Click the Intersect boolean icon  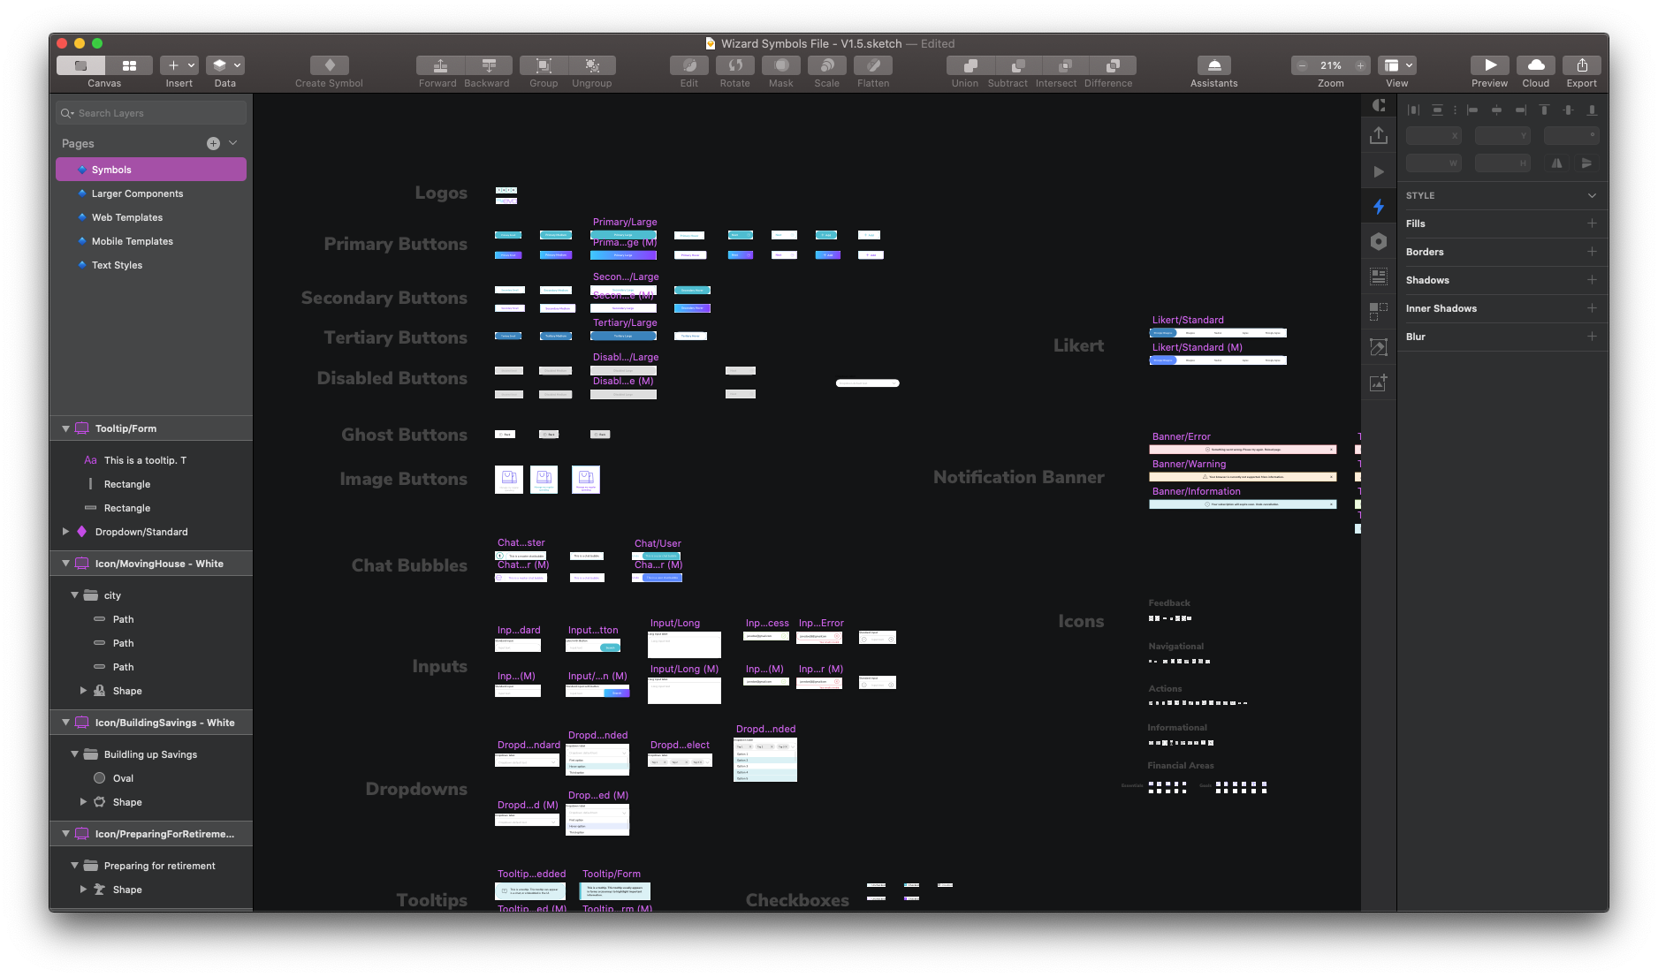(x=1066, y=65)
